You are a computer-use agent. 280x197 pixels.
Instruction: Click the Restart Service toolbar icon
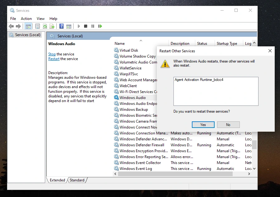pyautogui.click(x=100, y=26)
